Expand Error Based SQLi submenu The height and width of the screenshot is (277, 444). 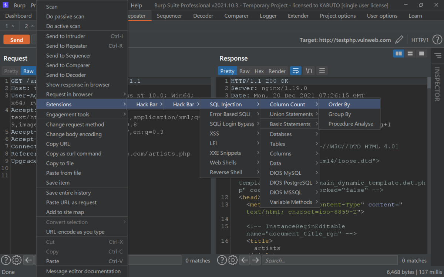[230, 114]
